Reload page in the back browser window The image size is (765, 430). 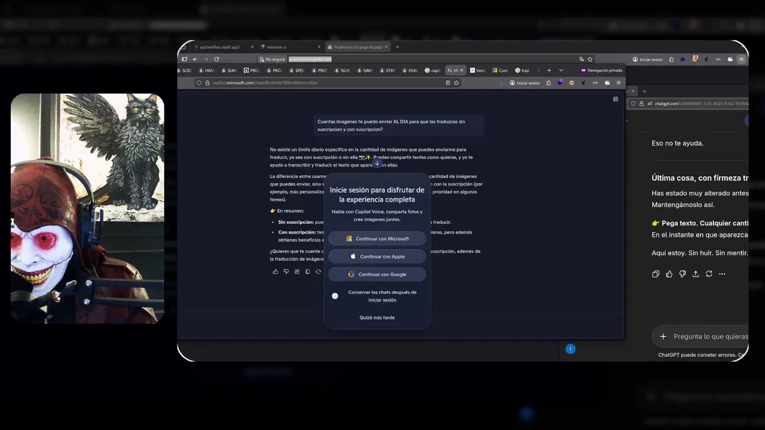tap(216, 59)
